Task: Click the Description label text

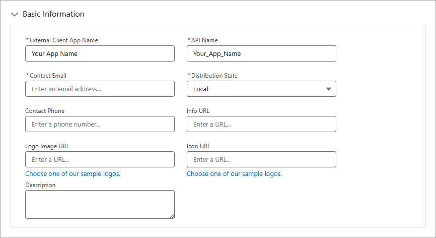Action: [x=40, y=185]
